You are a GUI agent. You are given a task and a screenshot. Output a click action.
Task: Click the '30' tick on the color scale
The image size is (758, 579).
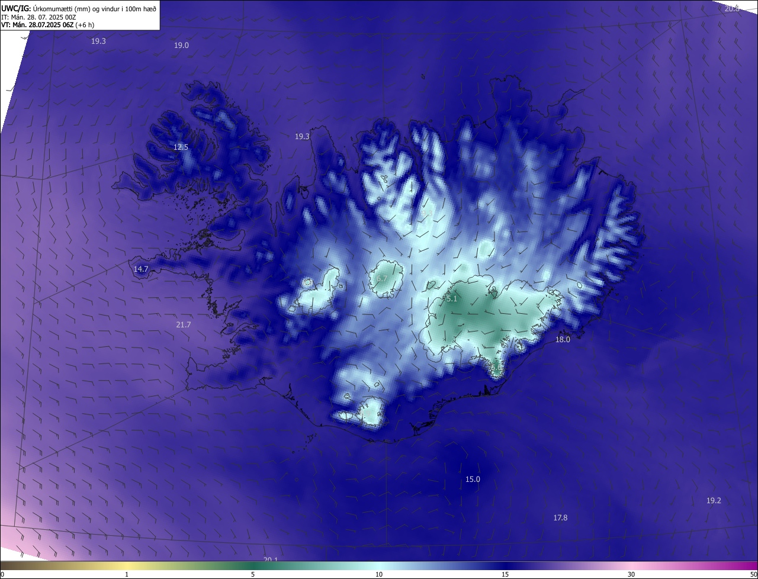[x=631, y=574]
